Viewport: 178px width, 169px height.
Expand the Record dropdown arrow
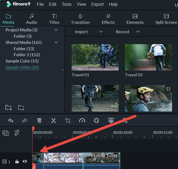(x=138, y=32)
